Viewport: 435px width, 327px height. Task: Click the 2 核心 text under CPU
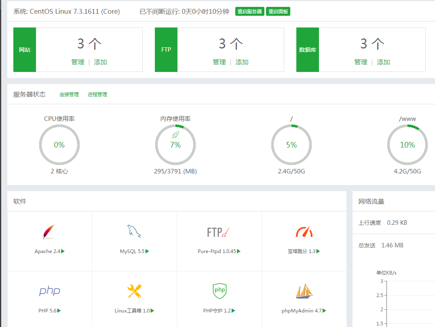click(x=59, y=171)
